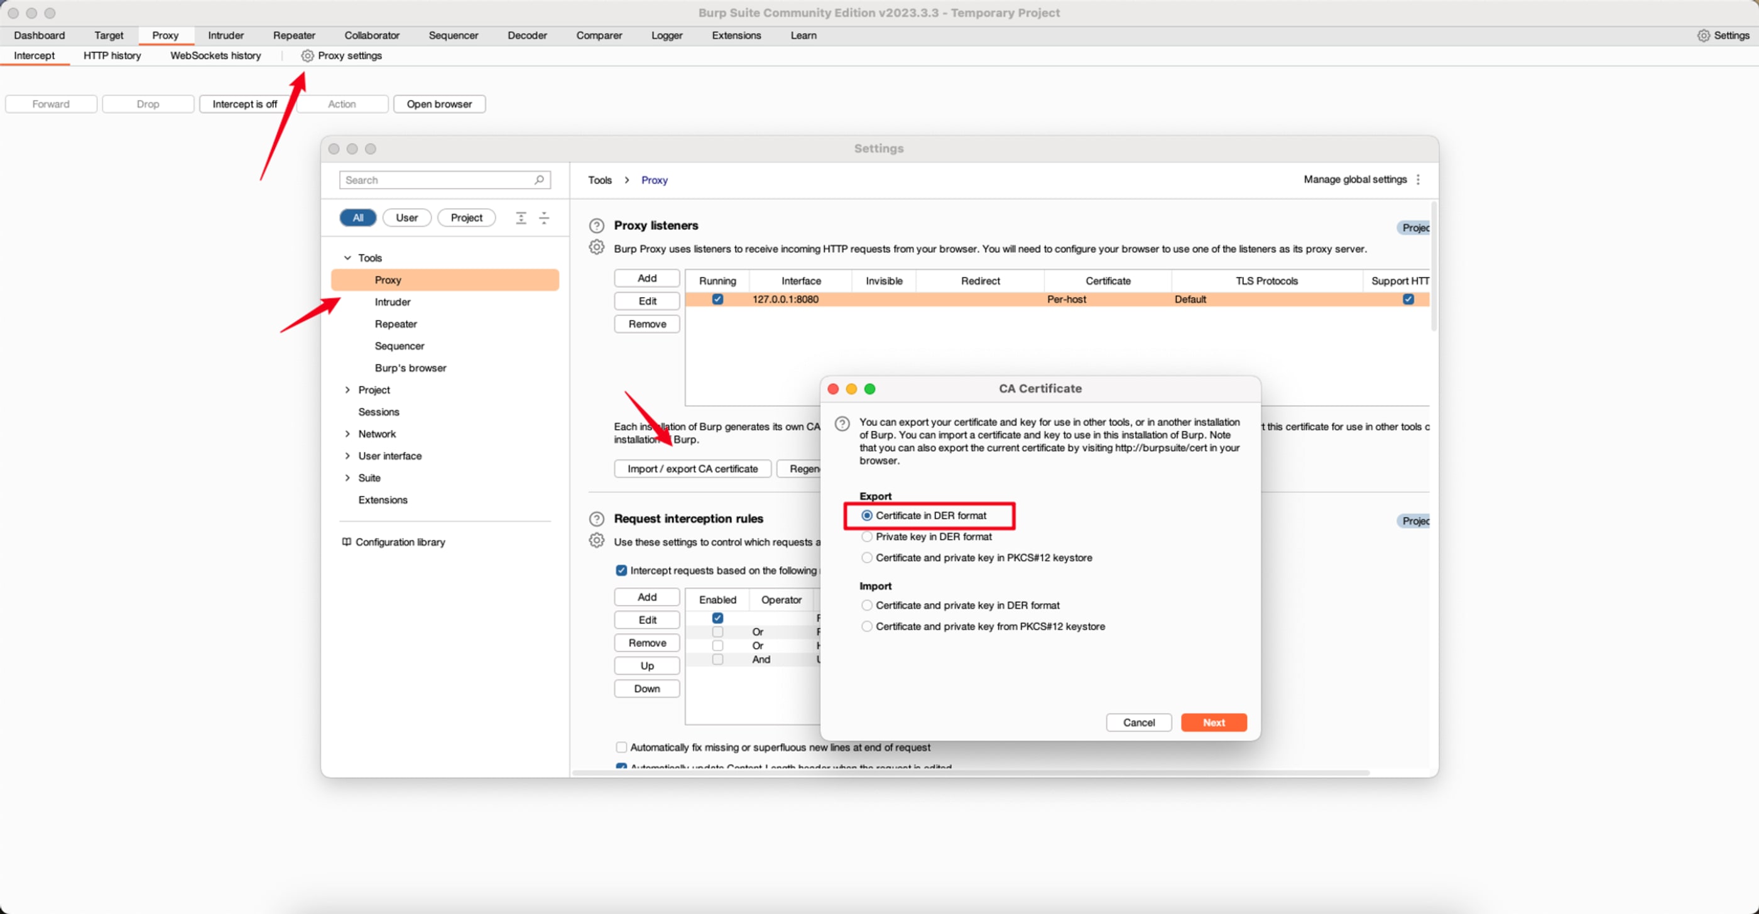
Task: Click the top-right Settings gear icon
Action: click(1703, 36)
